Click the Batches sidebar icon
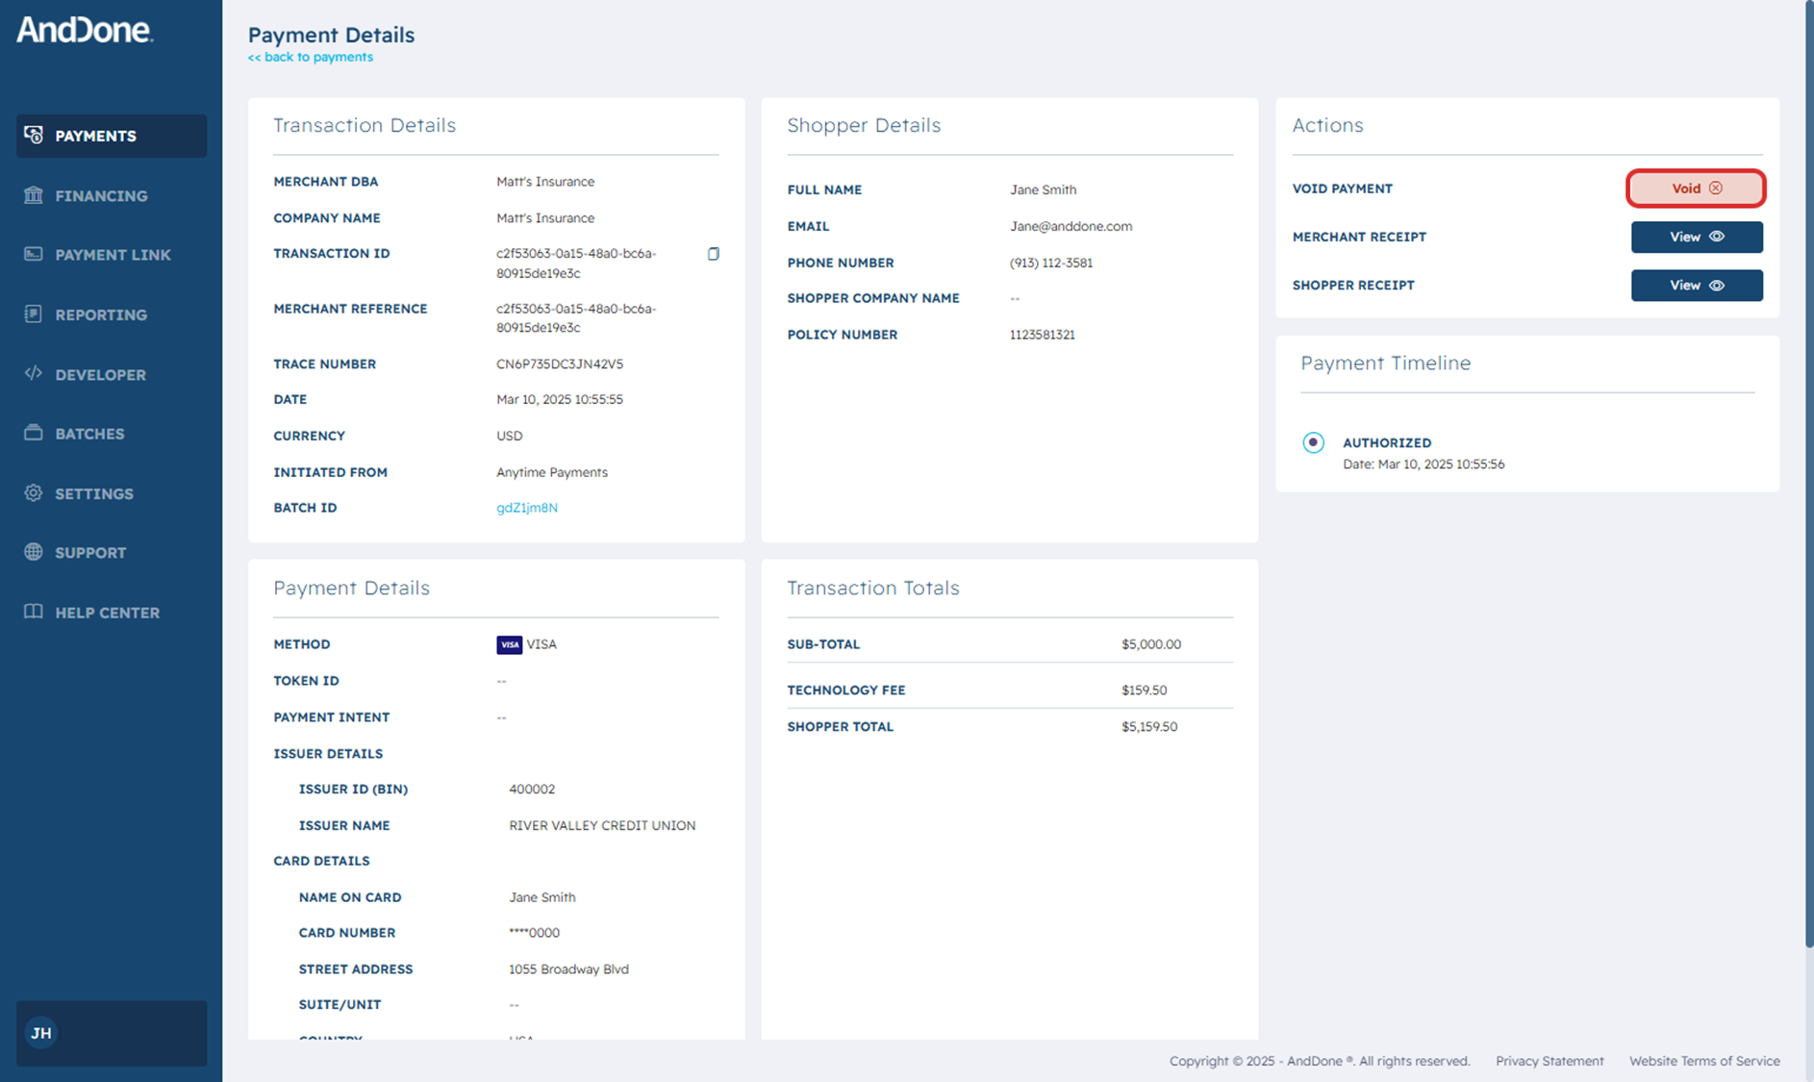This screenshot has height=1082, width=1814. (x=34, y=433)
